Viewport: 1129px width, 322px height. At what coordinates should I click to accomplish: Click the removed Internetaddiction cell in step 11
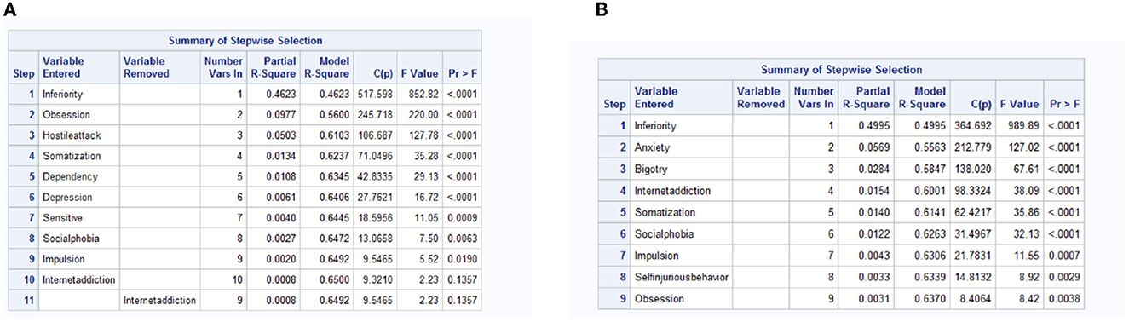point(160,300)
